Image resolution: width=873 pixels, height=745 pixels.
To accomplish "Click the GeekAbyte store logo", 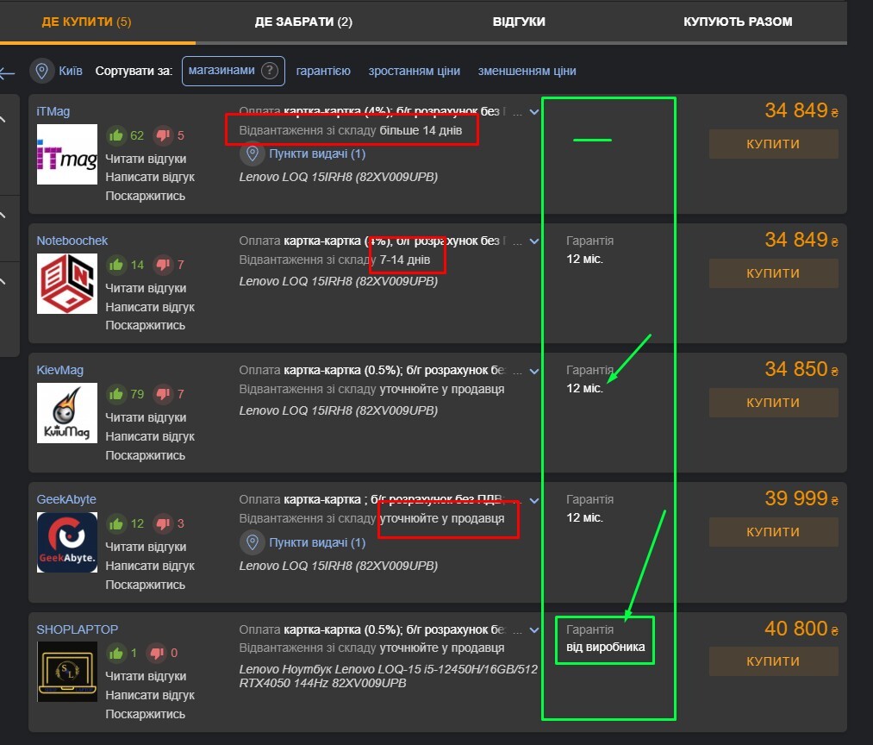I will tap(67, 542).
